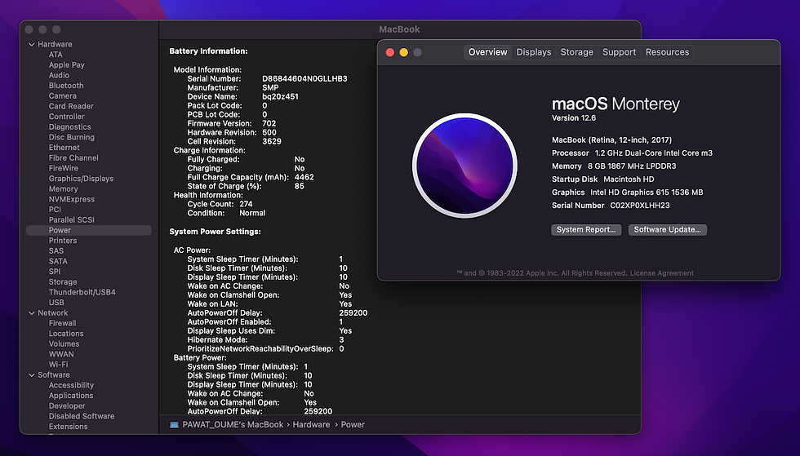This screenshot has height=456, width=800.
Task: Select Developer under Software
Action: [x=67, y=406]
